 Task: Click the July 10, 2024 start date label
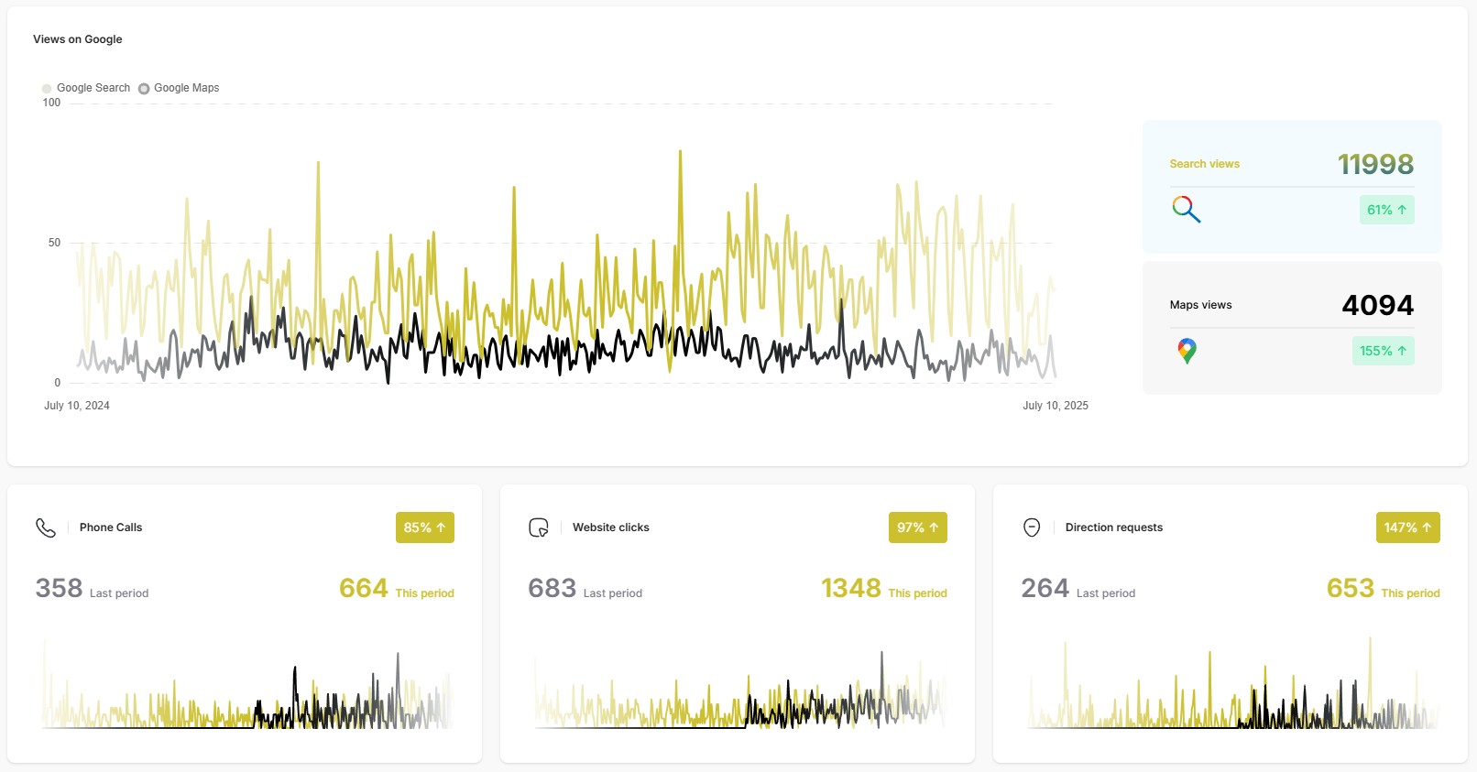click(77, 406)
